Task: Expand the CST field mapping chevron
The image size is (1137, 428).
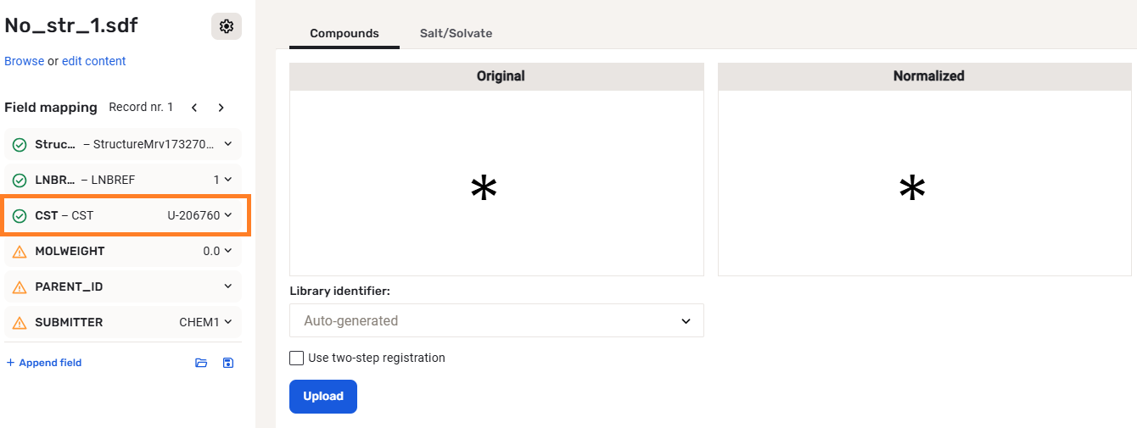Action: tap(227, 215)
